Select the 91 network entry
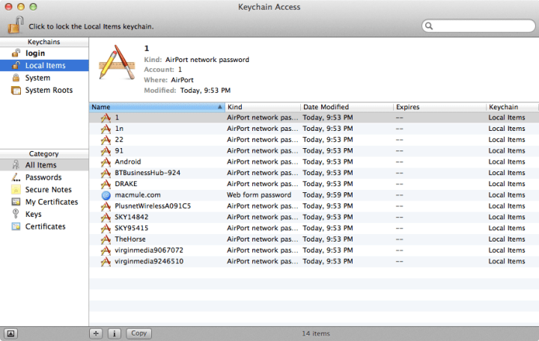The image size is (539, 341). (314, 151)
